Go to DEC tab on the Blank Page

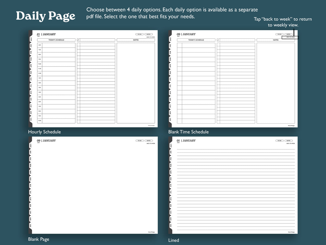31,226
